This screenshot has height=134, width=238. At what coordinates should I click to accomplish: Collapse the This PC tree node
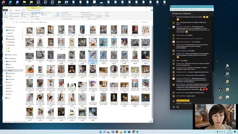[4, 58]
